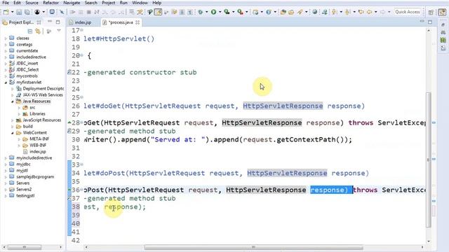Screen dimensions: 449x252
Task: Open the Refactor menu
Action: pyautogui.click(x=51, y=3)
